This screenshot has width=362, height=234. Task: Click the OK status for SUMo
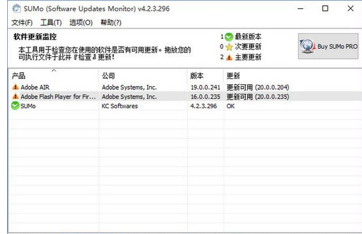click(230, 106)
